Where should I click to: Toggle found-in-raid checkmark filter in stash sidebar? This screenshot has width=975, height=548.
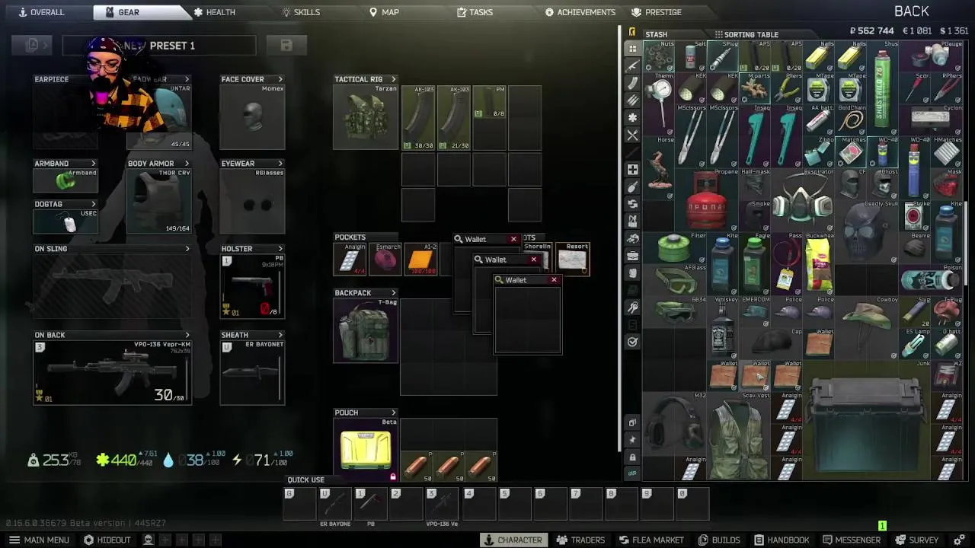[632, 342]
